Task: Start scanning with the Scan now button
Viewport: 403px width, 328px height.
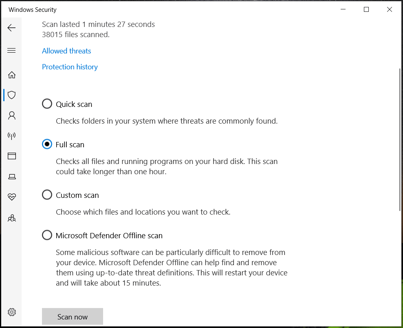Action: (72, 316)
